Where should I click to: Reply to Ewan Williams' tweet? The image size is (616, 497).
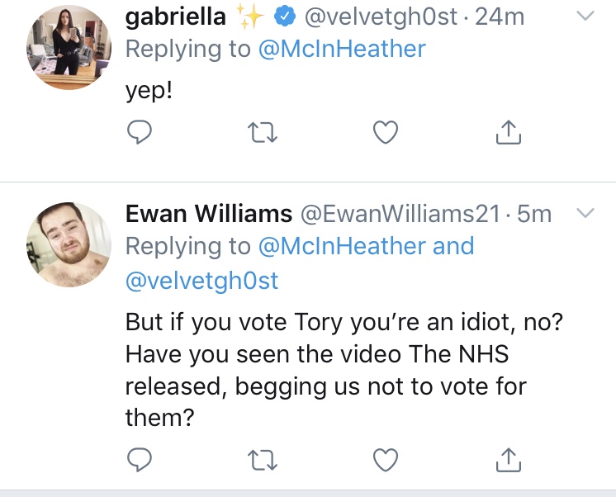(140, 459)
